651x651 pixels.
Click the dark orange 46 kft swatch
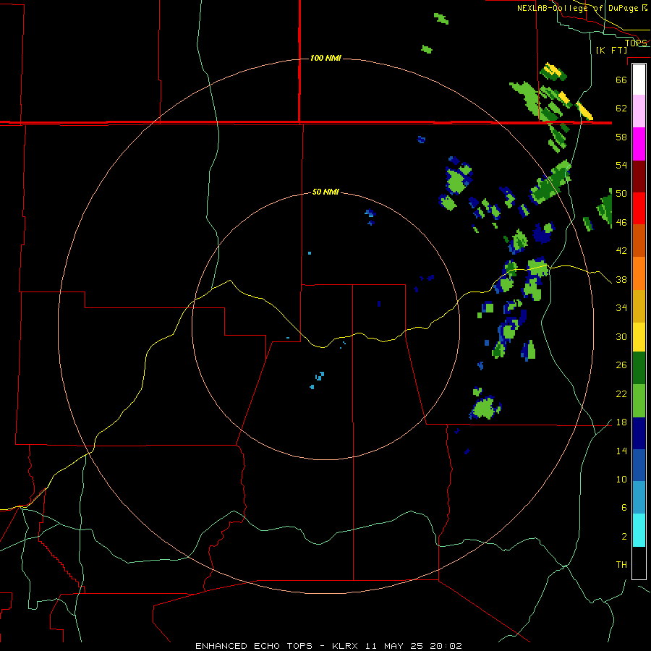(639, 240)
